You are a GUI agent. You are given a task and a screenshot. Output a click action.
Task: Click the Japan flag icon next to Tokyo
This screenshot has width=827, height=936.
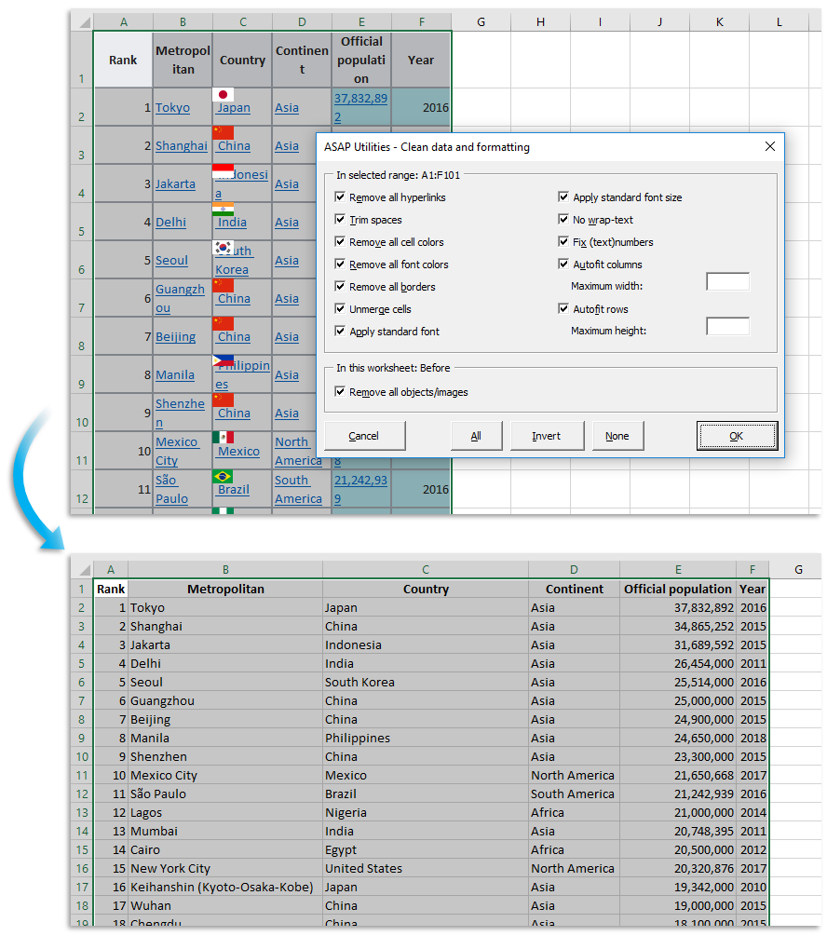[x=224, y=94]
